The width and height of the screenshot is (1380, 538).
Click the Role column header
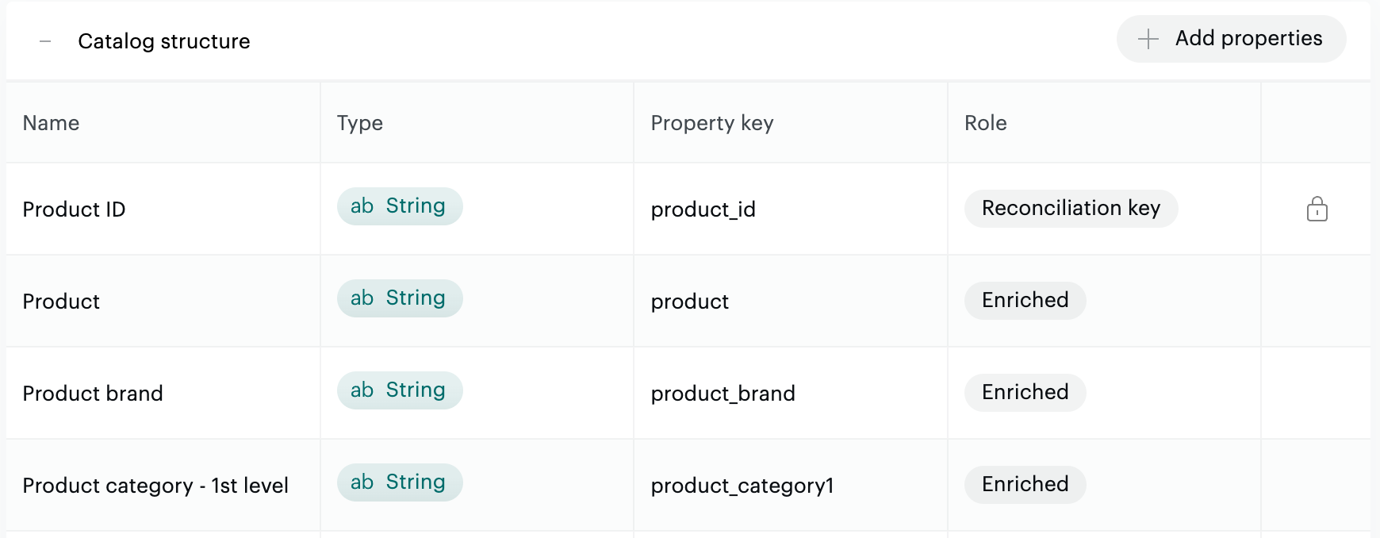pos(986,123)
